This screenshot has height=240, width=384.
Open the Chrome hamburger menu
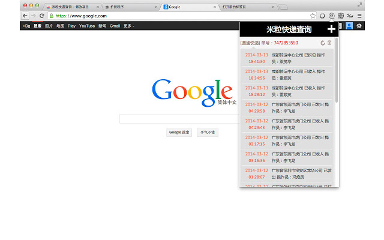[x=359, y=16]
